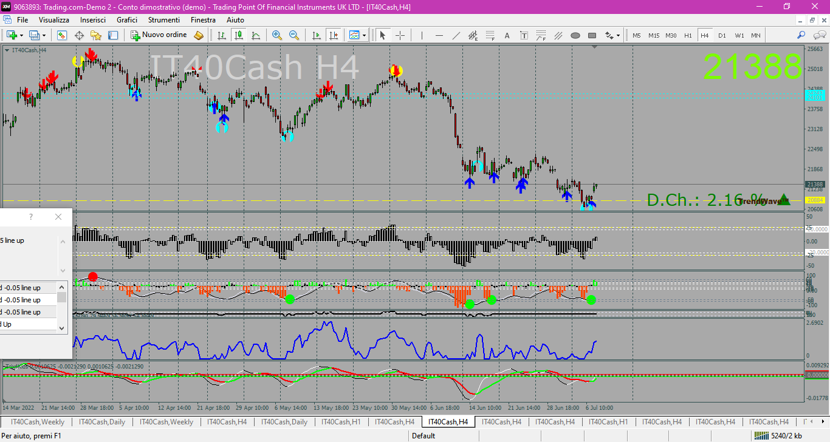Open the Inserisci menu

(x=93, y=20)
